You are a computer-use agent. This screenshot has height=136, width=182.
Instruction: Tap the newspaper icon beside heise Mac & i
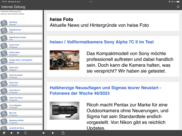(4, 91)
